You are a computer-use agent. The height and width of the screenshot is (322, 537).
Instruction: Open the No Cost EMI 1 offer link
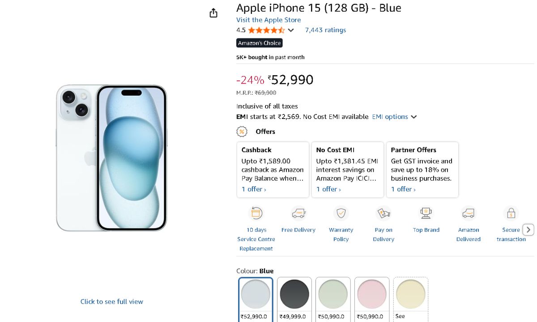click(x=328, y=189)
